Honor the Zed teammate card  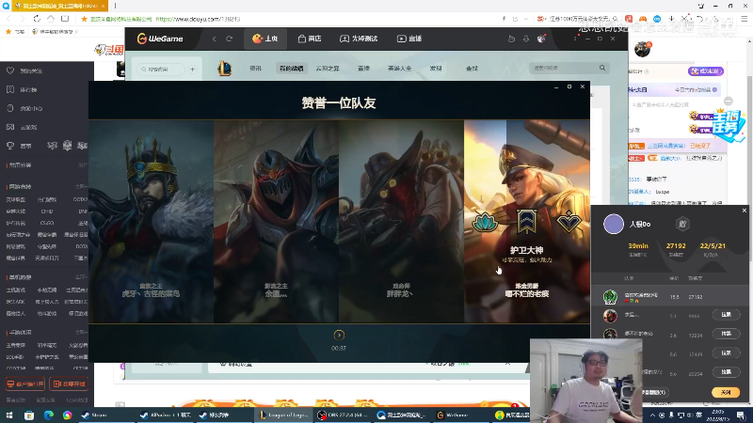pos(276,221)
